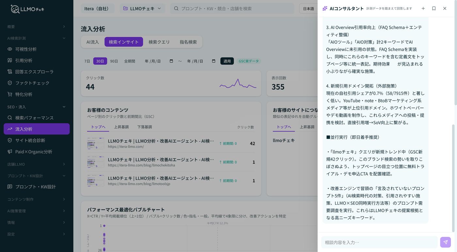Open thumbnail of itera-llmo.com top page
The width and height of the screenshot is (457, 252).
(x=96, y=143)
